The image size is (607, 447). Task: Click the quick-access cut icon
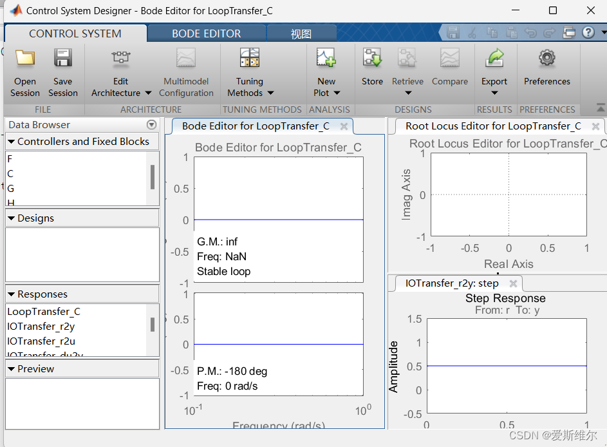coord(472,33)
